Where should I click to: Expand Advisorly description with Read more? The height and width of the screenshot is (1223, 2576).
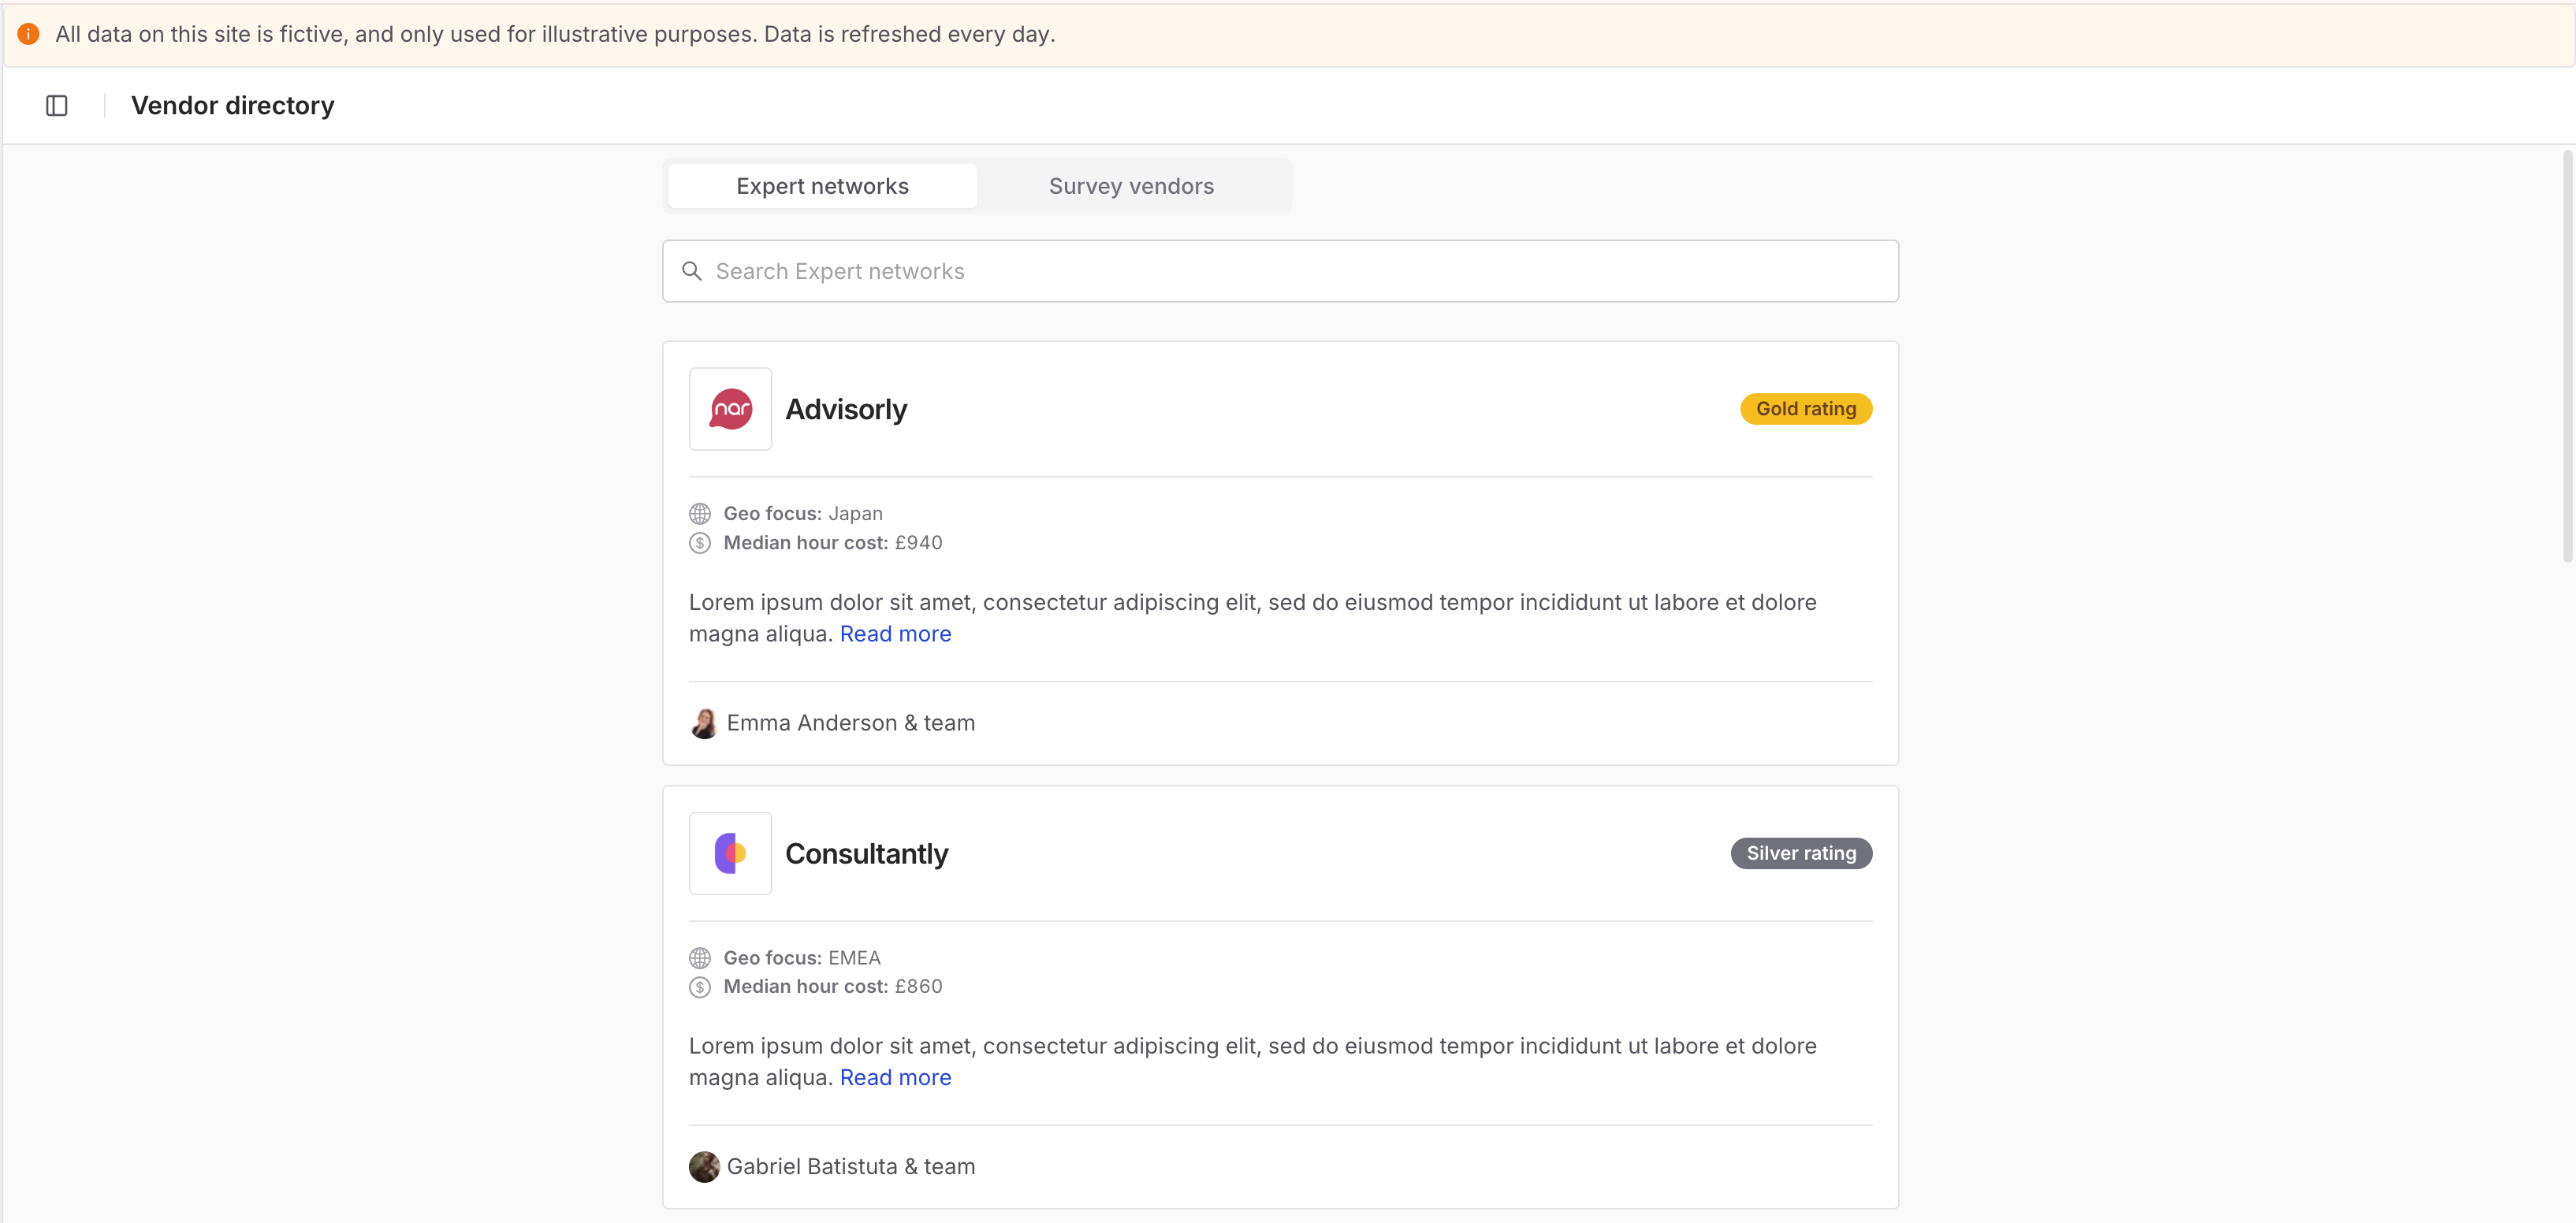tap(895, 634)
